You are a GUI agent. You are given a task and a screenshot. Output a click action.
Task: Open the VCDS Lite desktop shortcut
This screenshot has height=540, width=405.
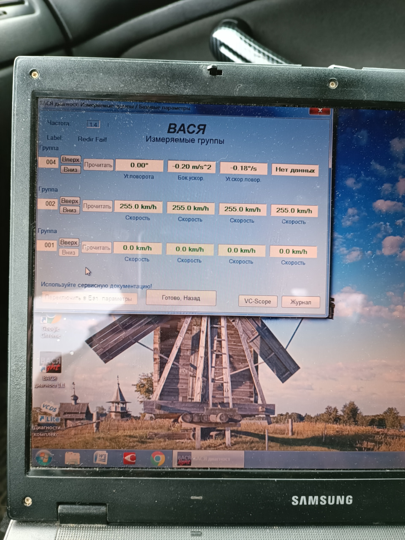coord(49,418)
